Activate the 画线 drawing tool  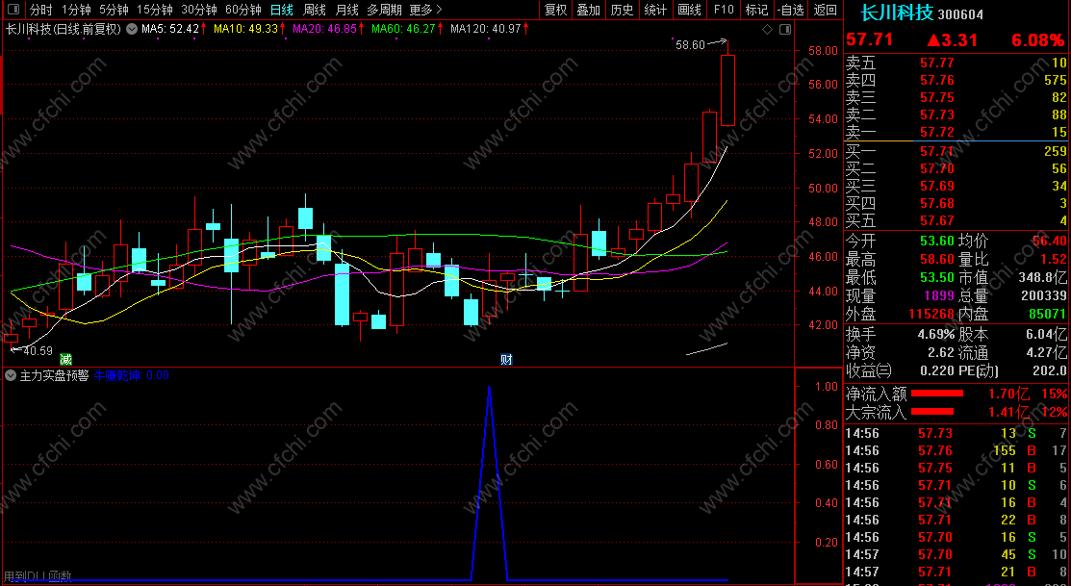(689, 10)
